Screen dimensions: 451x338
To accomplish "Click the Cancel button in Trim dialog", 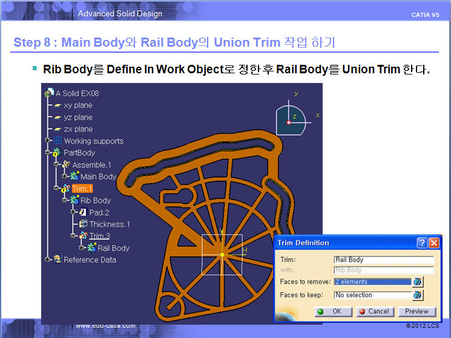I will coord(375,311).
